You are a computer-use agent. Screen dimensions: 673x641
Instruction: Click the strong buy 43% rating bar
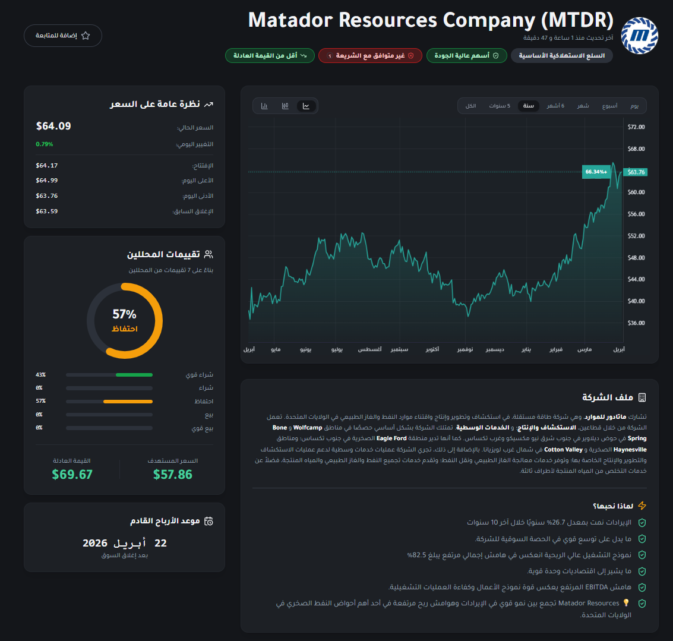(x=109, y=375)
